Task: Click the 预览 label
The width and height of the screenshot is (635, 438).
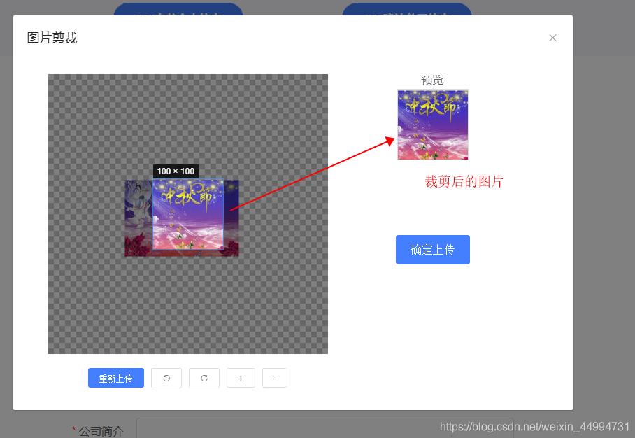Action: [x=432, y=80]
